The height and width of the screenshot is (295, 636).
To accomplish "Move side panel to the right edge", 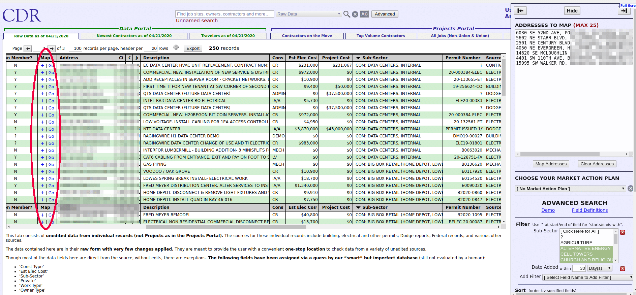I will pos(624,11).
